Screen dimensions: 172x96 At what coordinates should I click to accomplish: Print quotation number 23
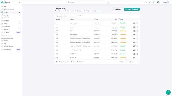pos(134,50)
